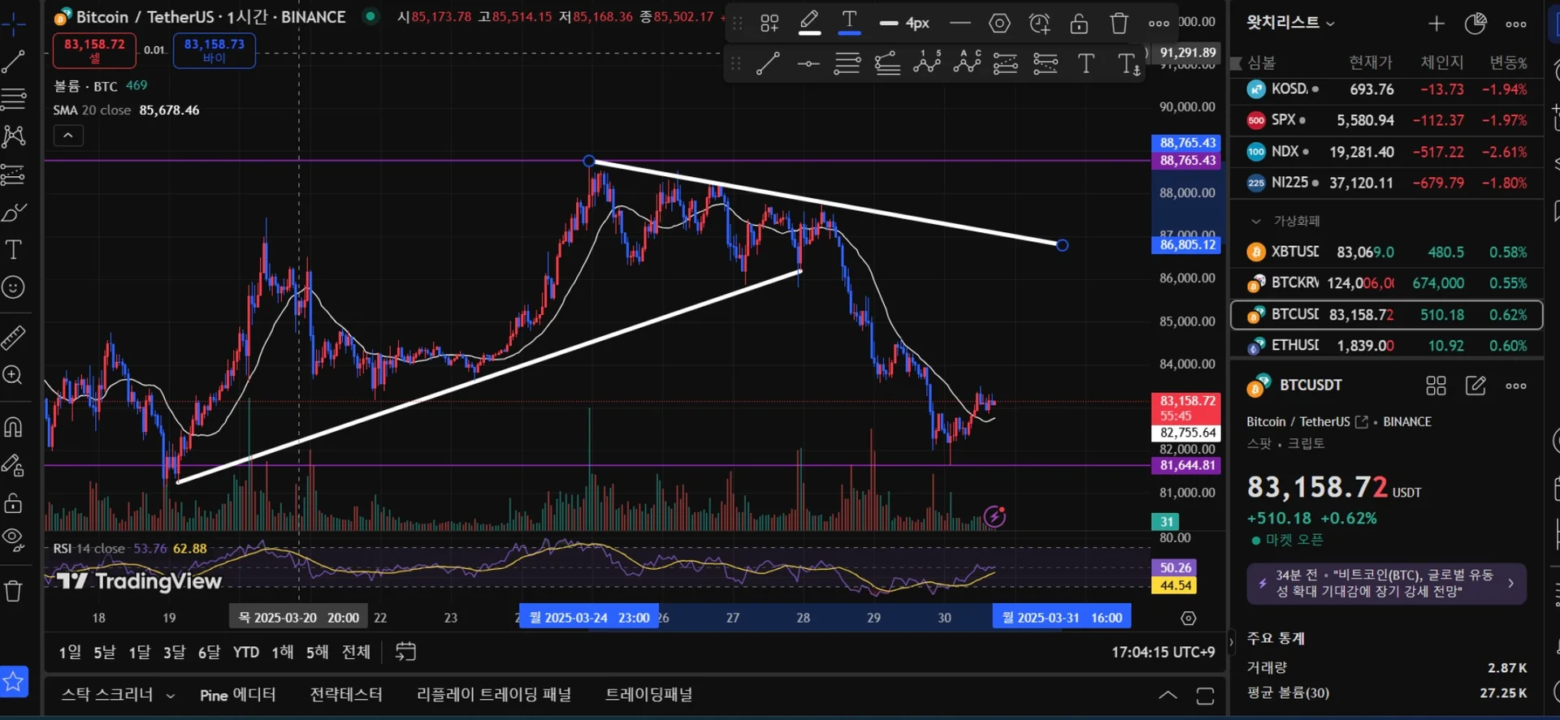Pick horizontal line in favorites toolbar
Image resolution: width=1560 pixels, height=720 pixels.
[x=808, y=63]
